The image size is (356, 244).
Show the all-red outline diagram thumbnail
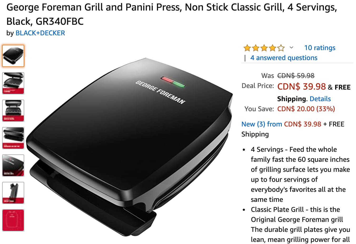point(13,220)
